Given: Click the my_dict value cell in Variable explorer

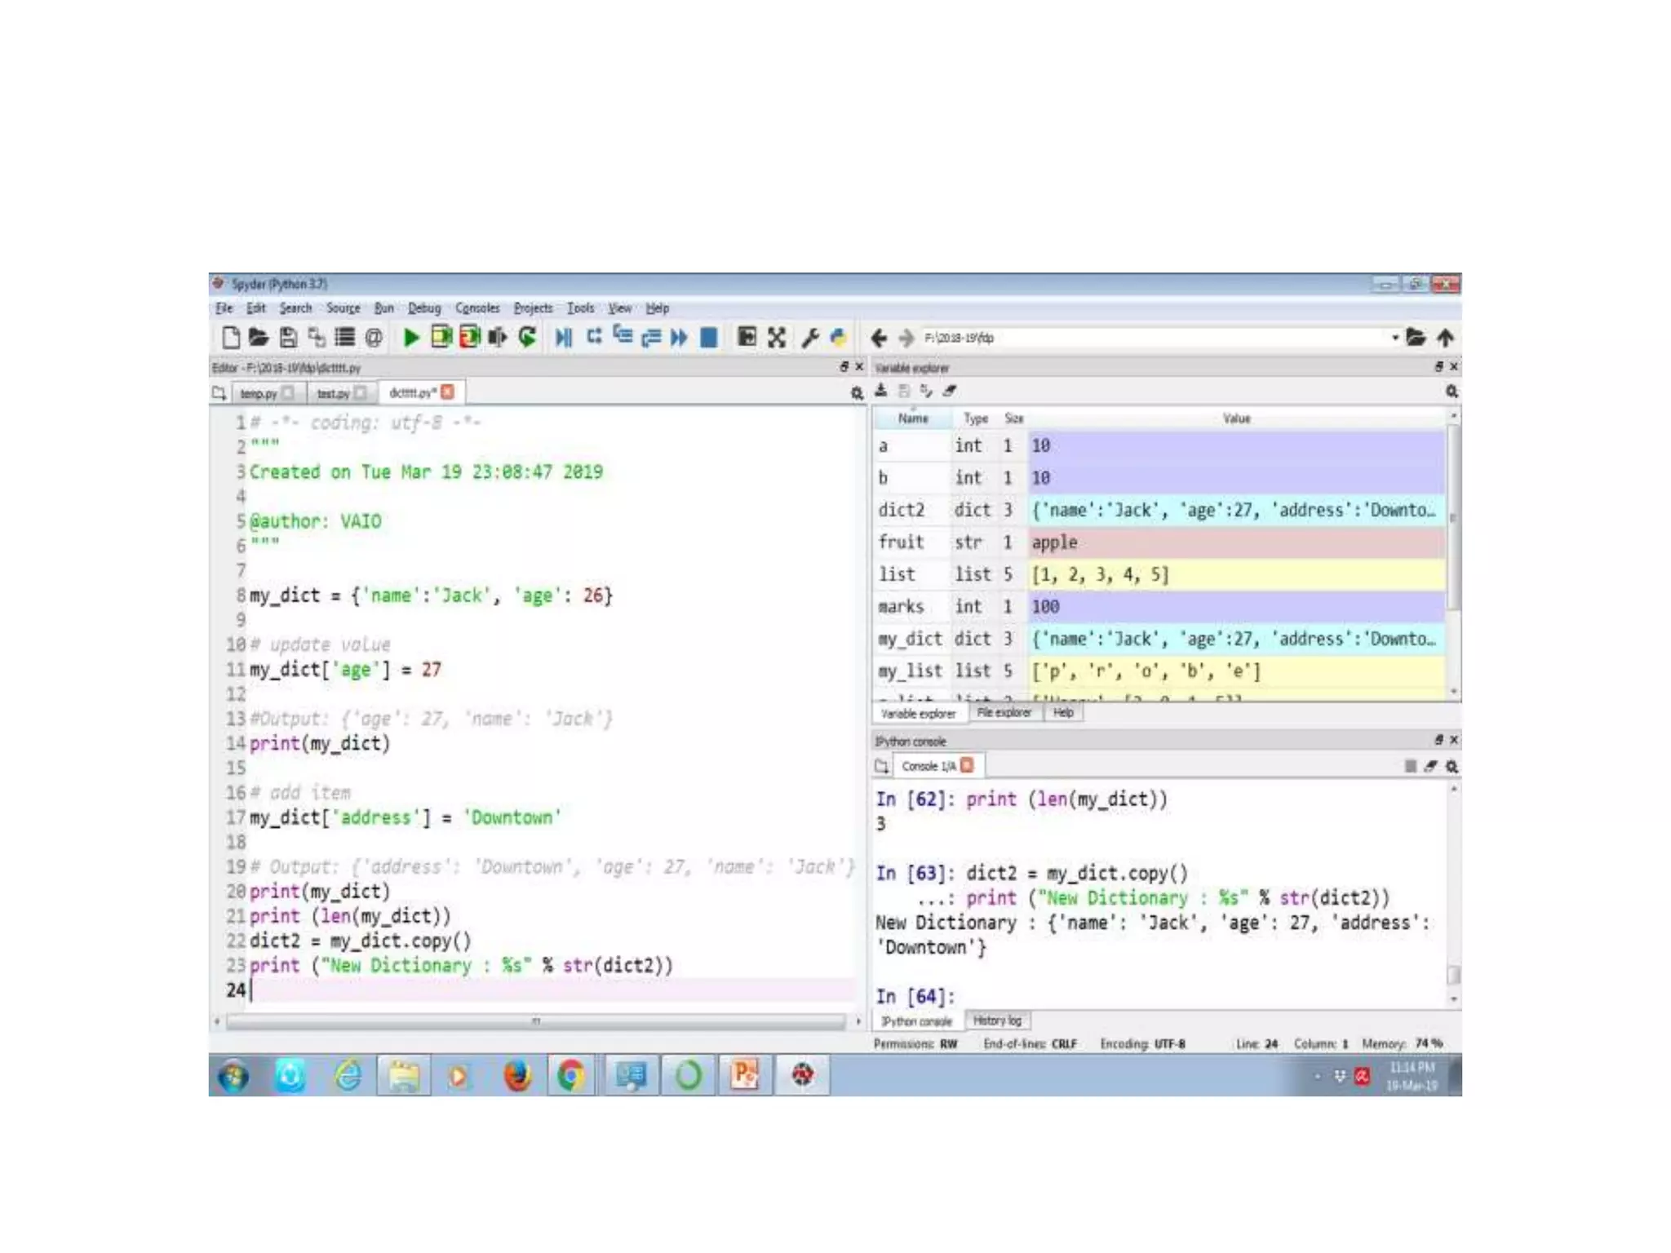Looking at the screenshot, I should (1235, 639).
